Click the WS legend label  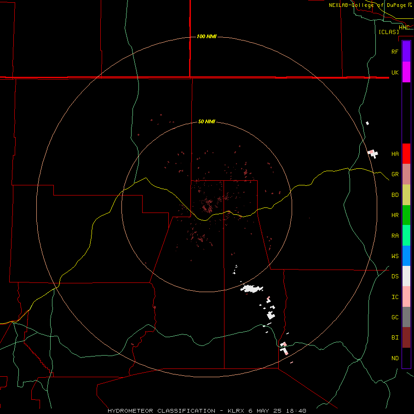(x=395, y=256)
